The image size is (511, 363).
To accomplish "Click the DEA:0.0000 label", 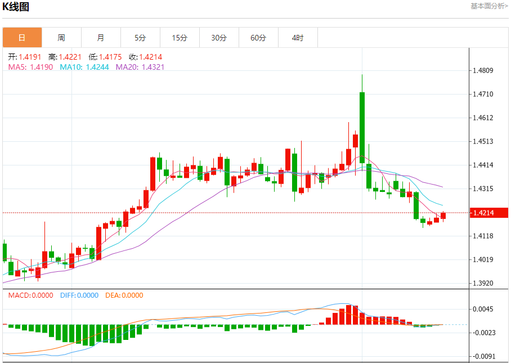I will 124,295.
